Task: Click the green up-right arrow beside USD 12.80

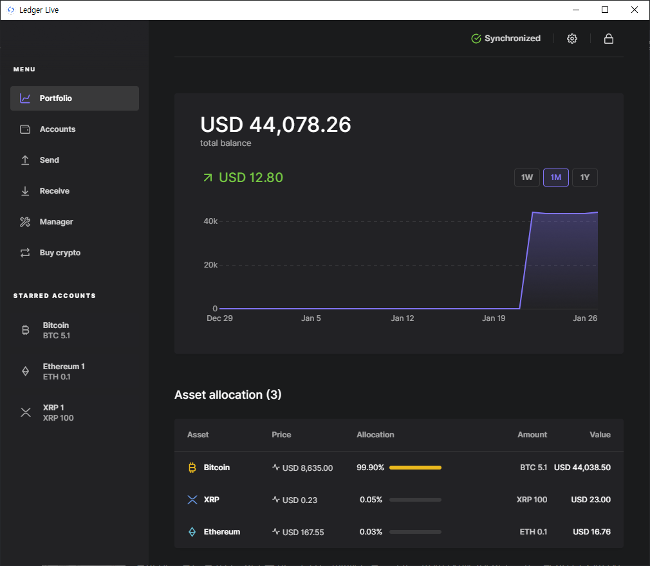Action: (x=208, y=178)
